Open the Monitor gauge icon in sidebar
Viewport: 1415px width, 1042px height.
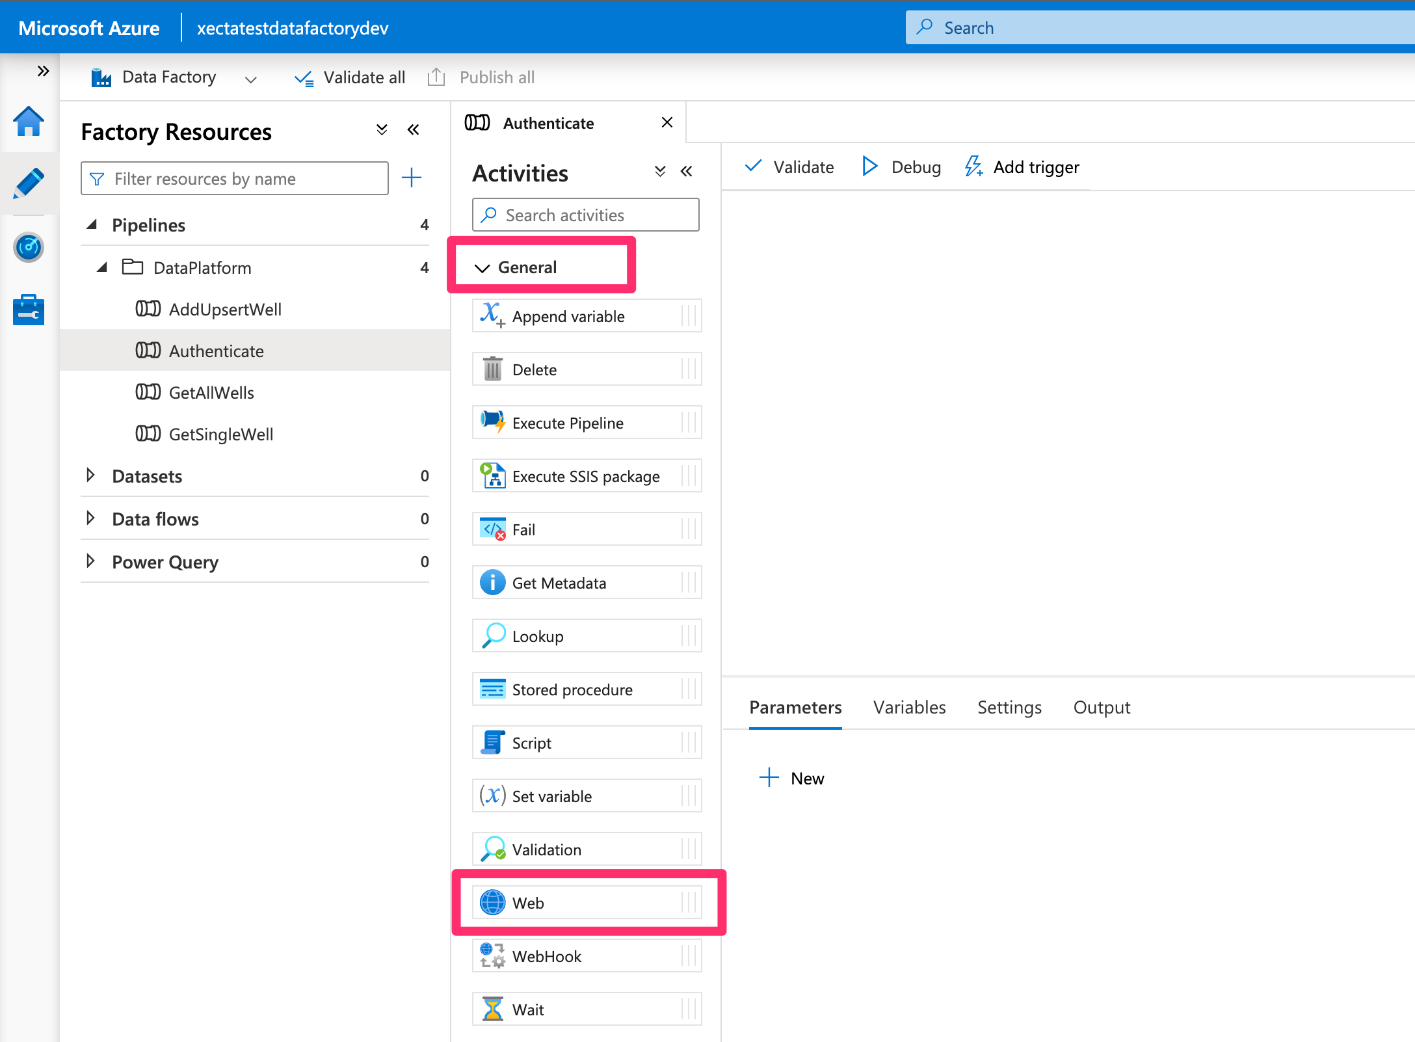tap(29, 247)
